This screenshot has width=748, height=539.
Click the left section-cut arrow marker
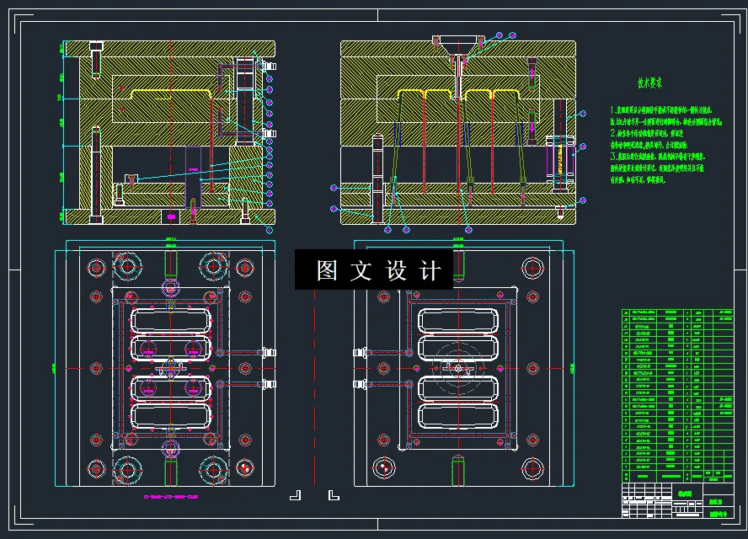tap(296, 495)
